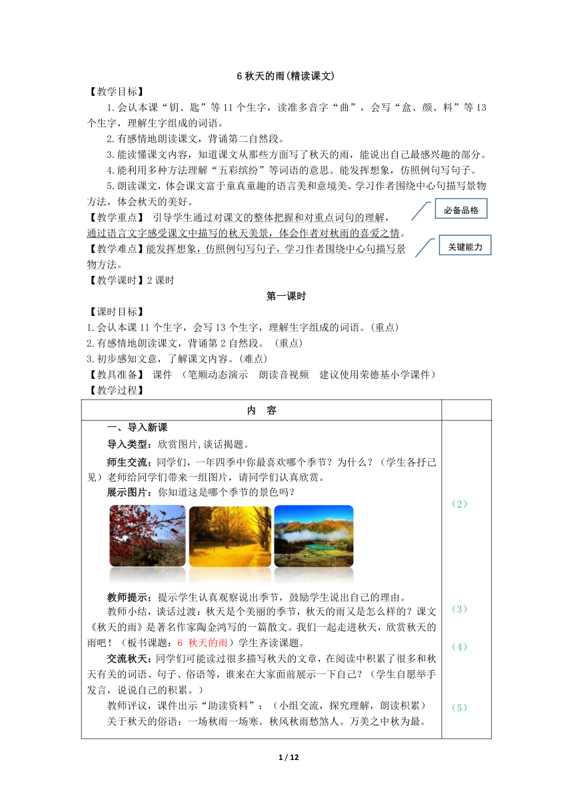573x810 pixels.
Task: Click the '必备品格' callout box
Action: (x=460, y=210)
